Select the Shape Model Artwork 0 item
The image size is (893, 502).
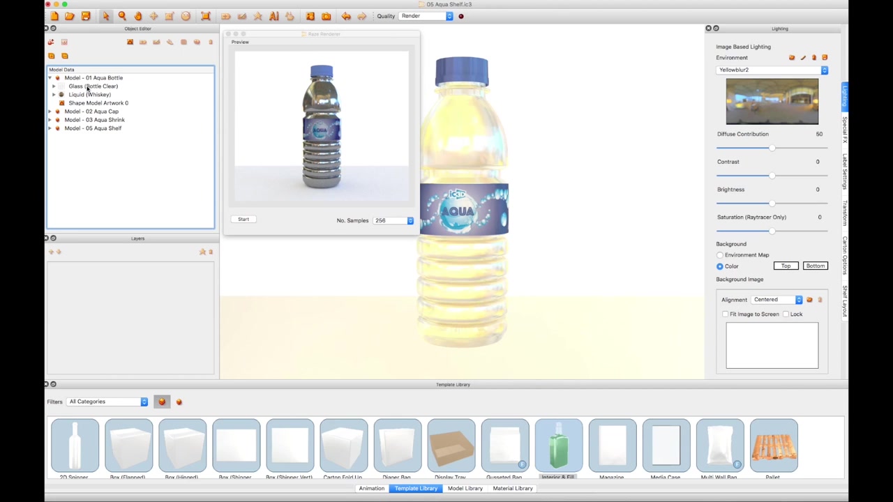98,103
